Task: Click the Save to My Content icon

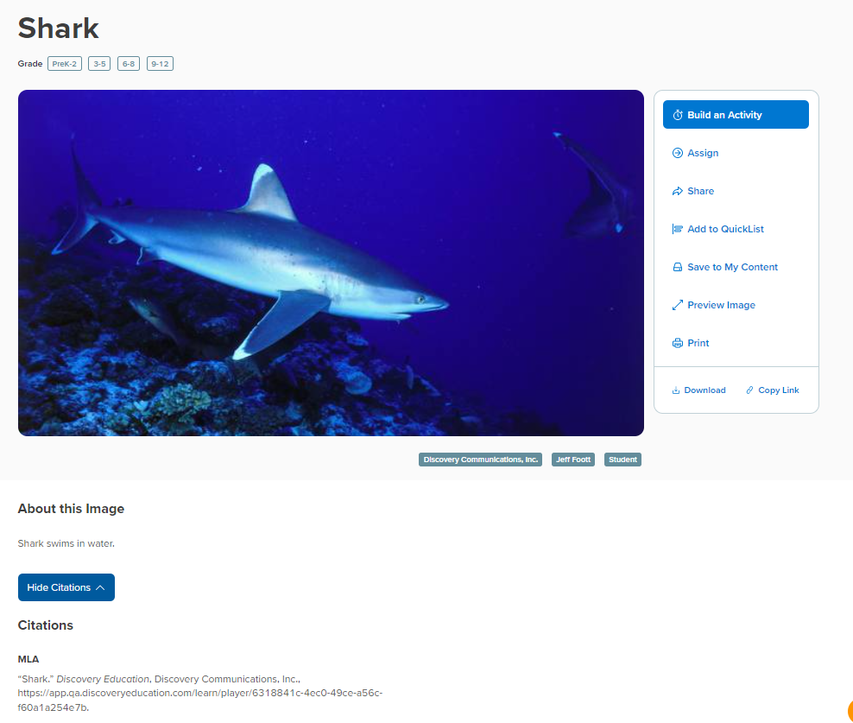Action: [x=677, y=267]
